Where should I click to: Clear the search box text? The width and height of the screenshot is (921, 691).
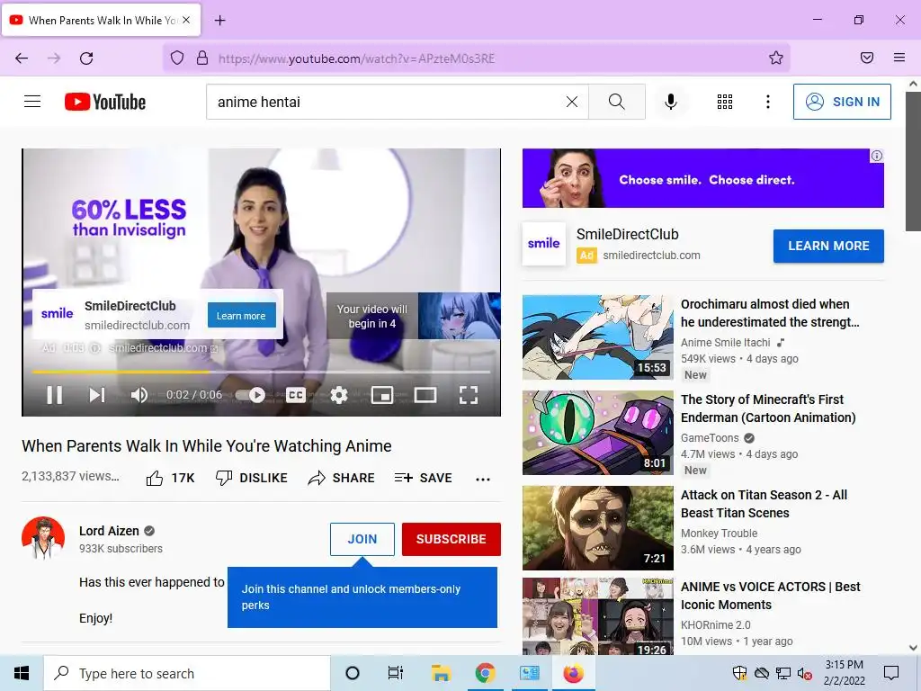click(571, 102)
